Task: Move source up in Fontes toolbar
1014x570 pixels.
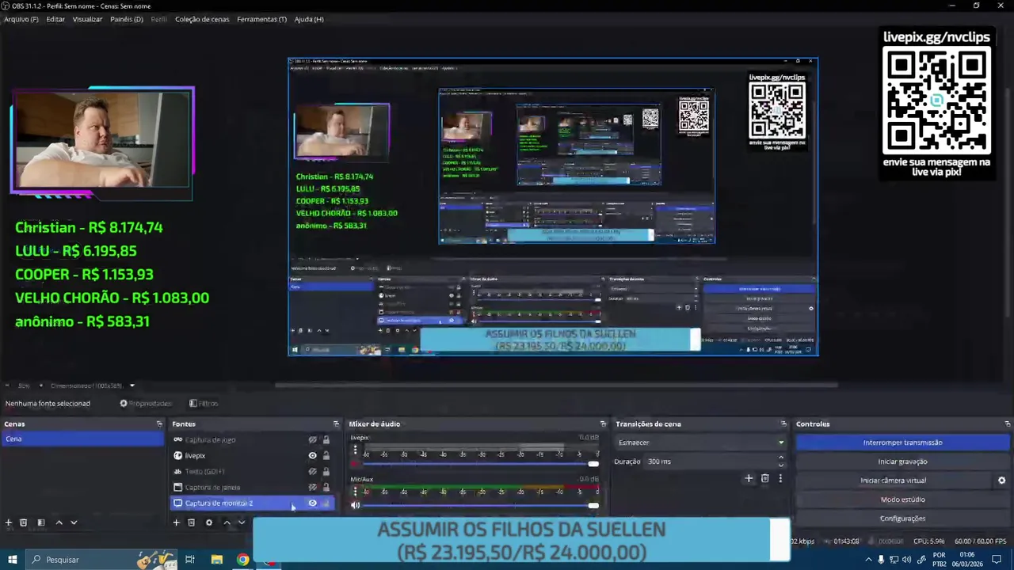Action: 227,522
